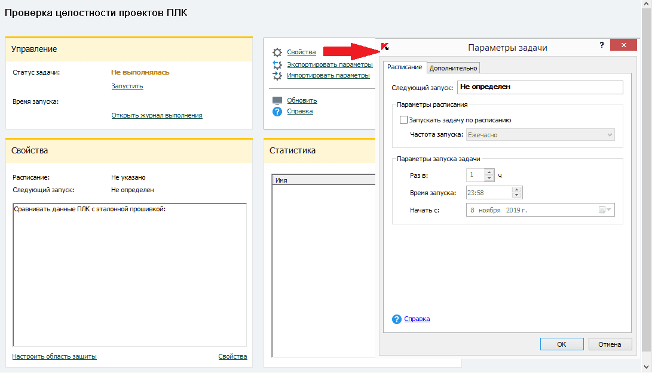
Task: Click the monitor icon beside Обновить
Action: pyautogui.click(x=277, y=100)
